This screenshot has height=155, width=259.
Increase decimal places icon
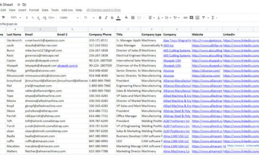coord(45,17)
